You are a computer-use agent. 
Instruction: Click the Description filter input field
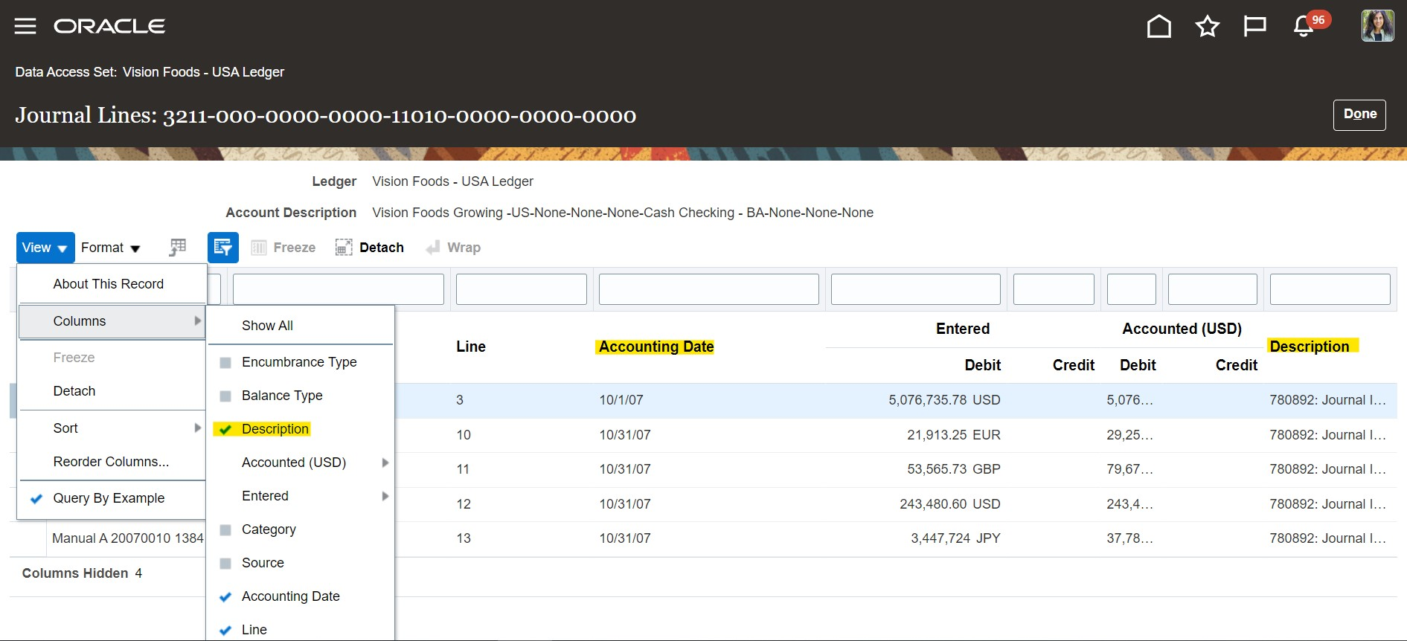(x=1330, y=289)
